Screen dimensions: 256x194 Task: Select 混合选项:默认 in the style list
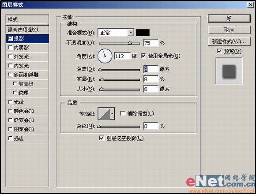point(27,30)
